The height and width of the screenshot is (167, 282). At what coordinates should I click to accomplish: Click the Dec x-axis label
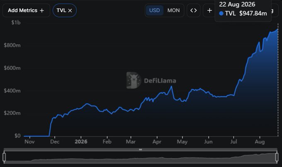point(55,142)
